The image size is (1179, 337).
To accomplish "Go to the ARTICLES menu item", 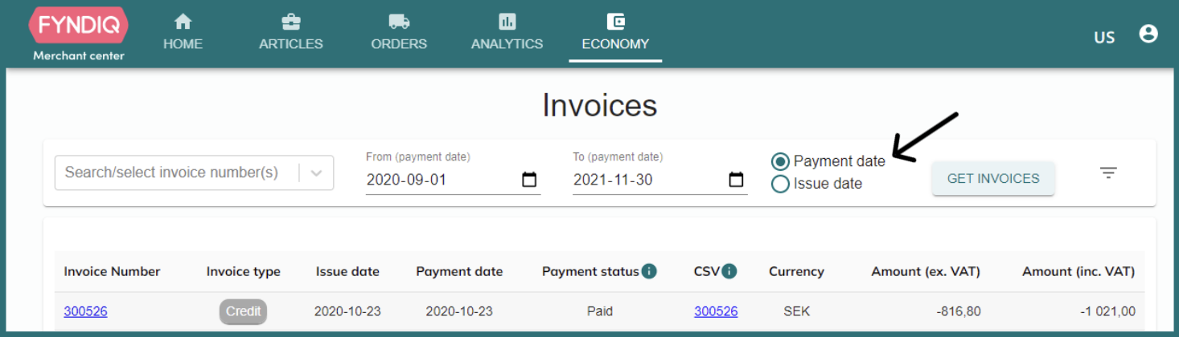I will (291, 44).
